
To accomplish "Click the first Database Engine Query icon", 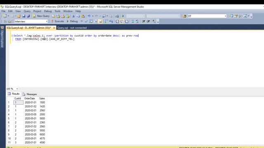I will click(x=54, y=16).
